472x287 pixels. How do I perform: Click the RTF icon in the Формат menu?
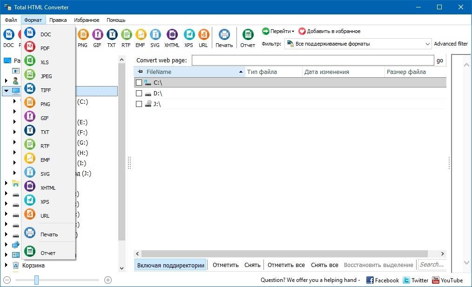coord(30,144)
